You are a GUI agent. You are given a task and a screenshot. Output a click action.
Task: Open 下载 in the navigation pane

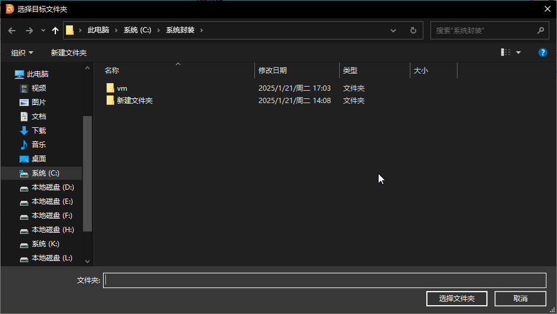[x=39, y=131]
